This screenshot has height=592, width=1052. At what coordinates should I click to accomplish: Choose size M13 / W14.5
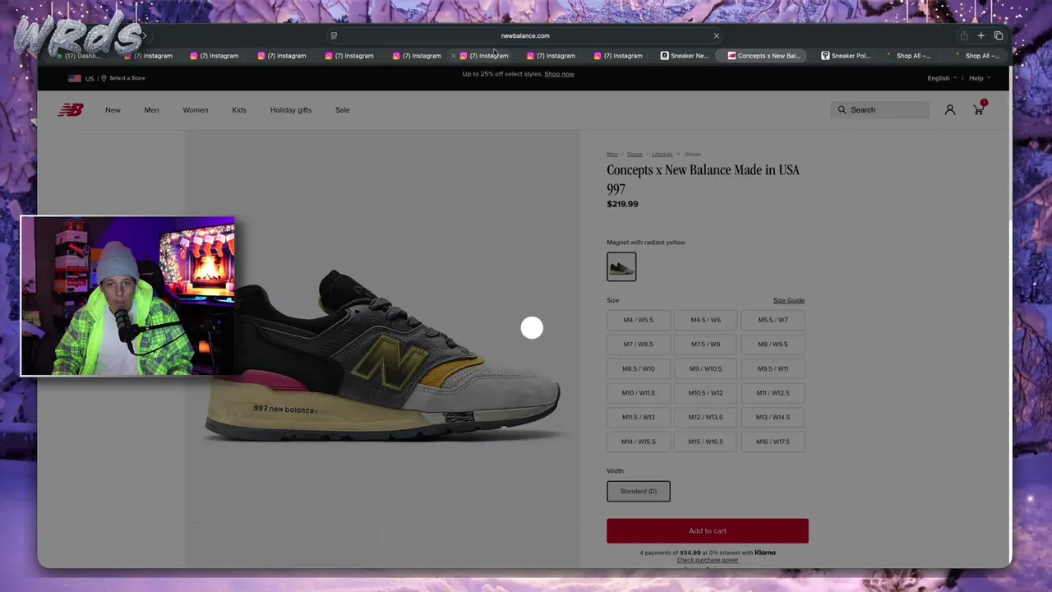[773, 417]
